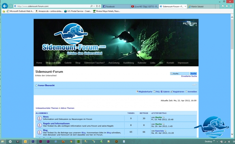Screen dimensions: 235x144
Task: Refresh the page with the reload icon
Action: pos(99,6)
